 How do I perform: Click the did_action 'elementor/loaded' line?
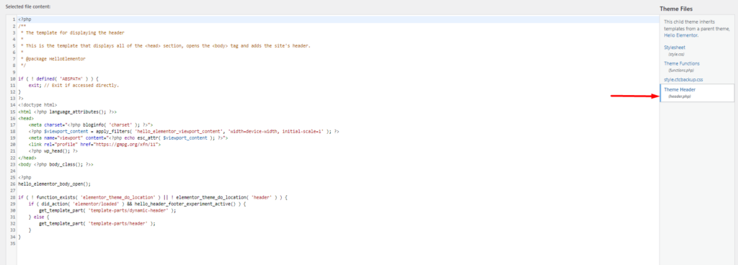[x=137, y=204]
